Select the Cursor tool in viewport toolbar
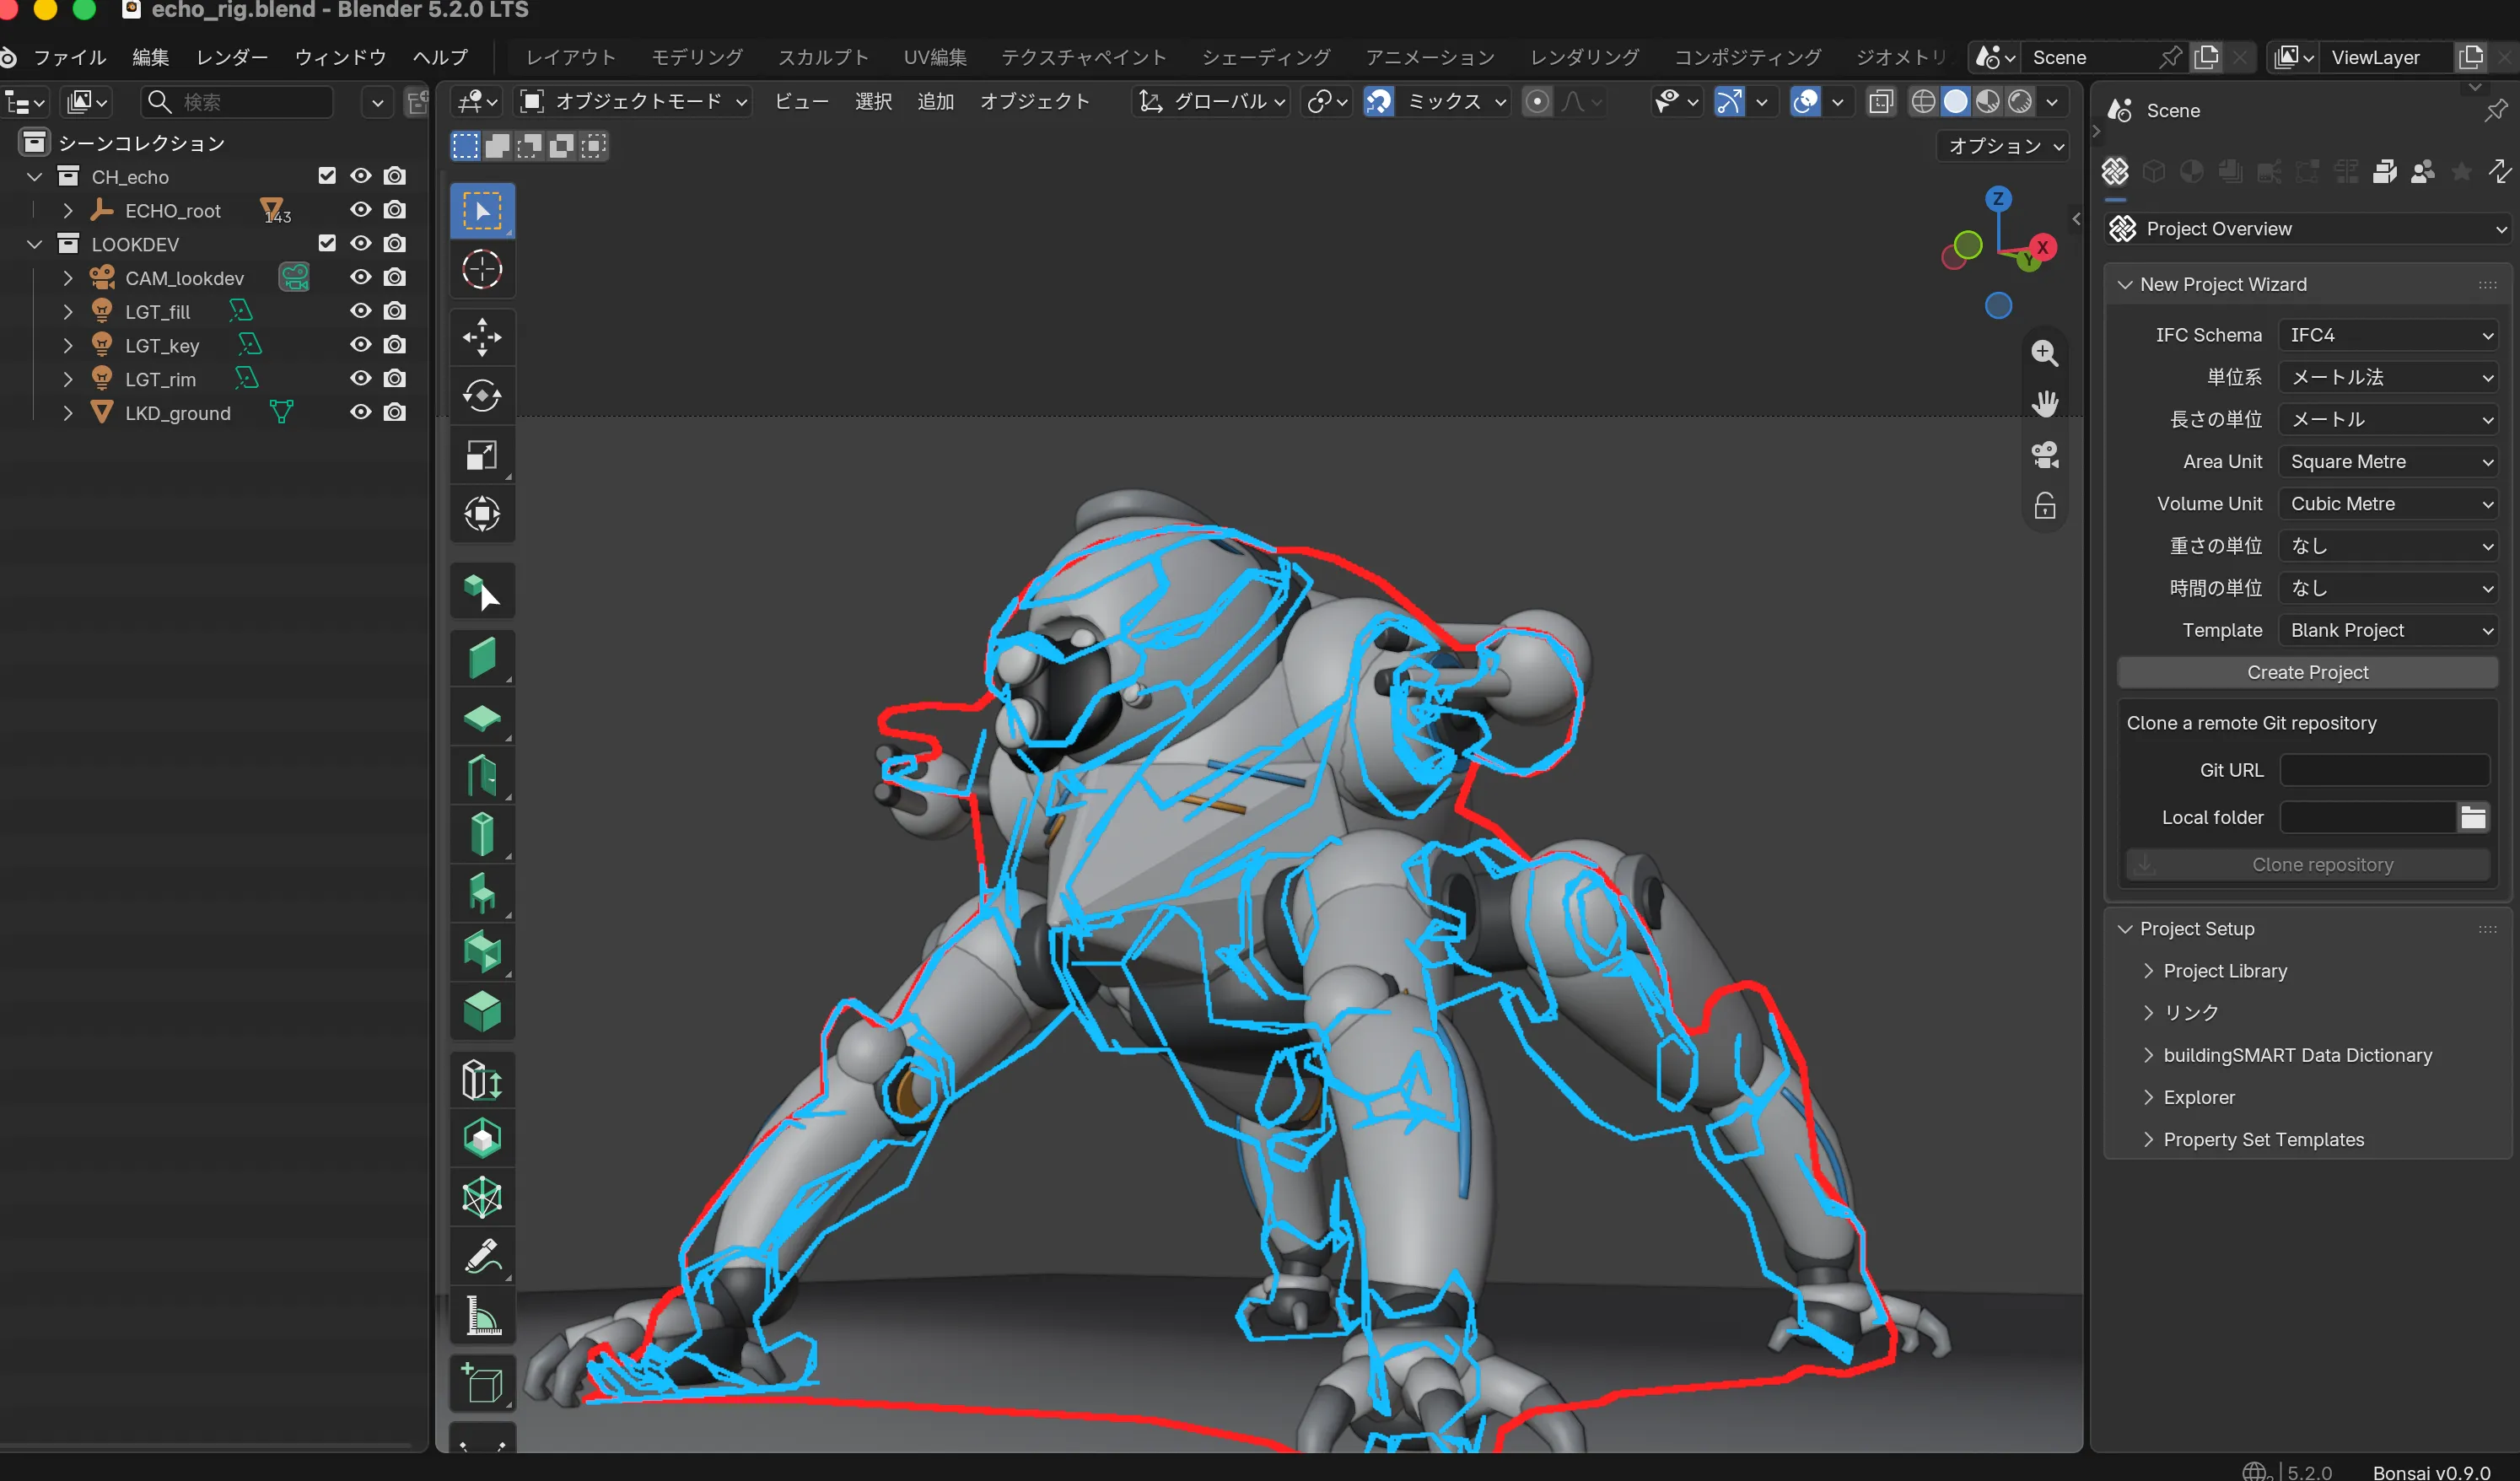The image size is (2520, 1481). click(x=482, y=269)
